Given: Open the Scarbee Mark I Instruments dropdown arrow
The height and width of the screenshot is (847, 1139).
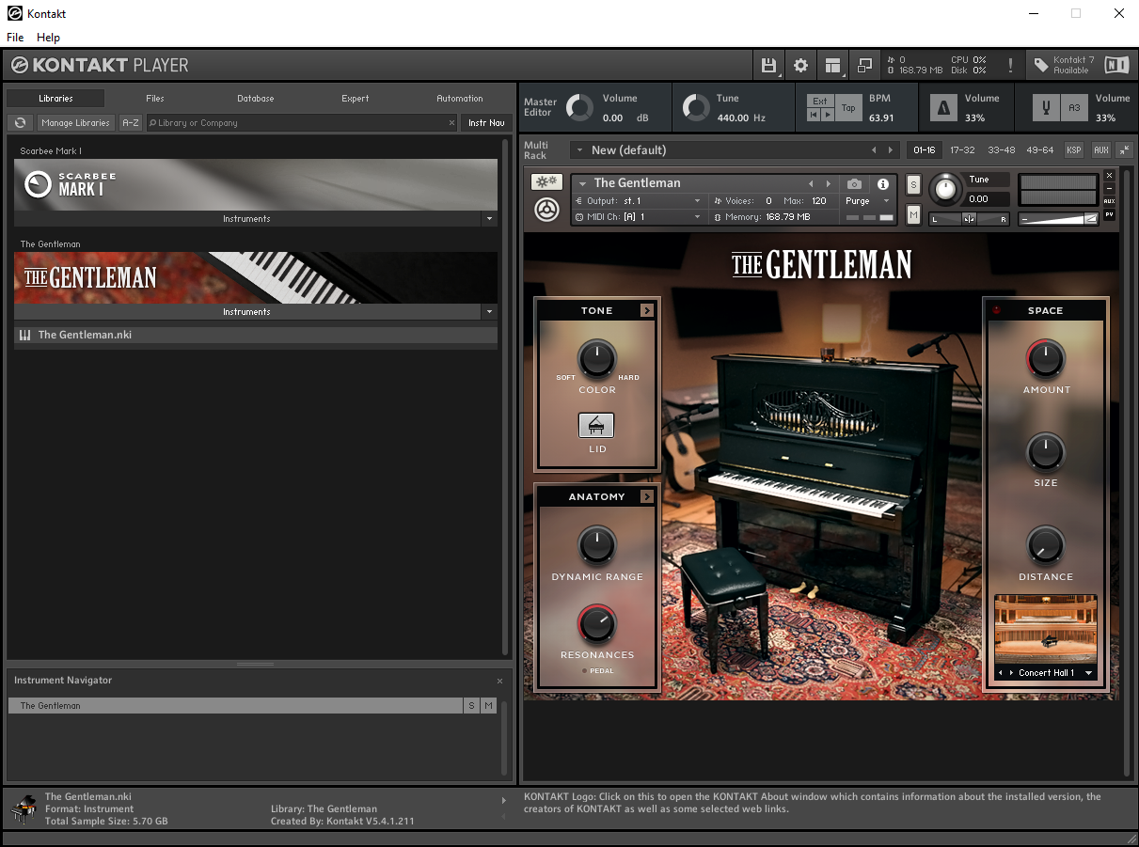Looking at the screenshot, I should pos(488,219).
